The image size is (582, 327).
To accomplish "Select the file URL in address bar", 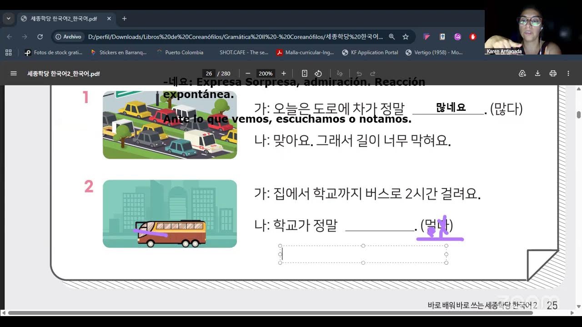I will tap(235, 37).
